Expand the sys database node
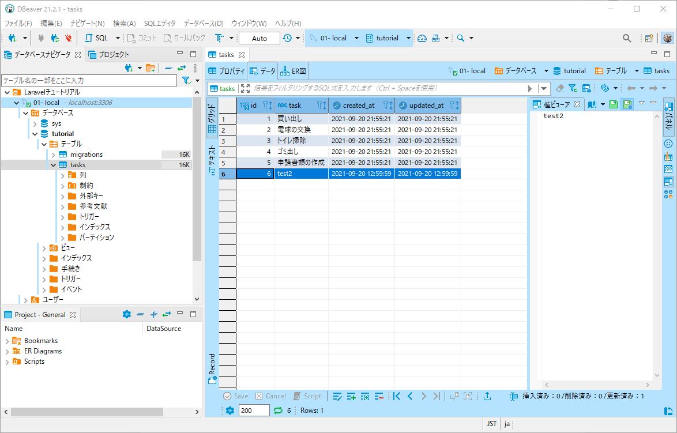The image size is (677, 433). (35, 124)
